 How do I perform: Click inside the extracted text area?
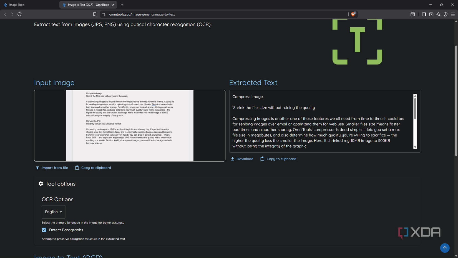pyautogui.click(x=322, y=121)
